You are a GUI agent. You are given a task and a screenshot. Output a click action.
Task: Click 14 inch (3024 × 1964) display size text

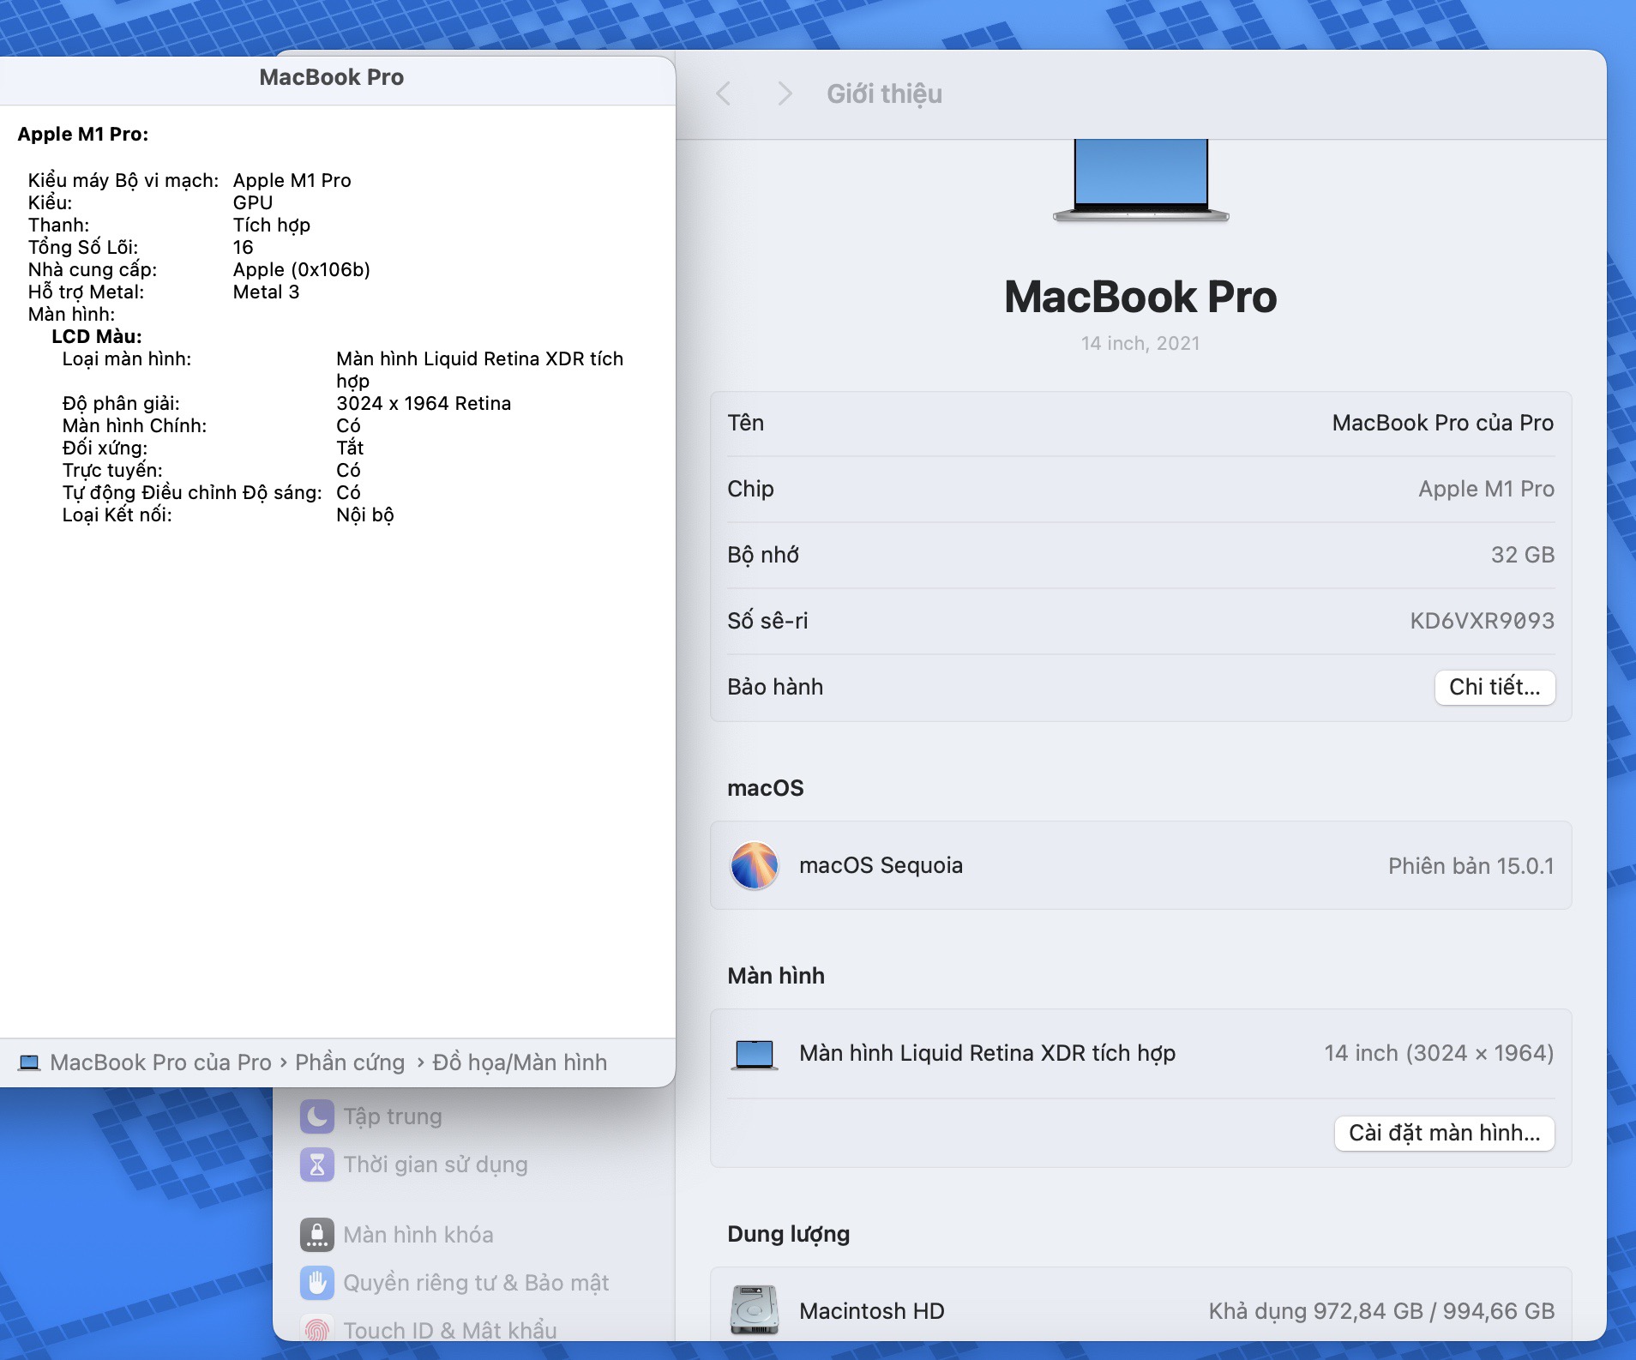point(1439,1053)
